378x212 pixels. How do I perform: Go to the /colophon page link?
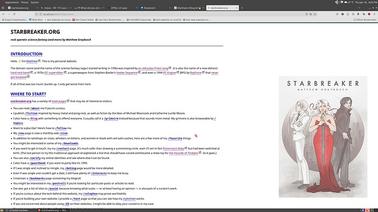(90, 193)
